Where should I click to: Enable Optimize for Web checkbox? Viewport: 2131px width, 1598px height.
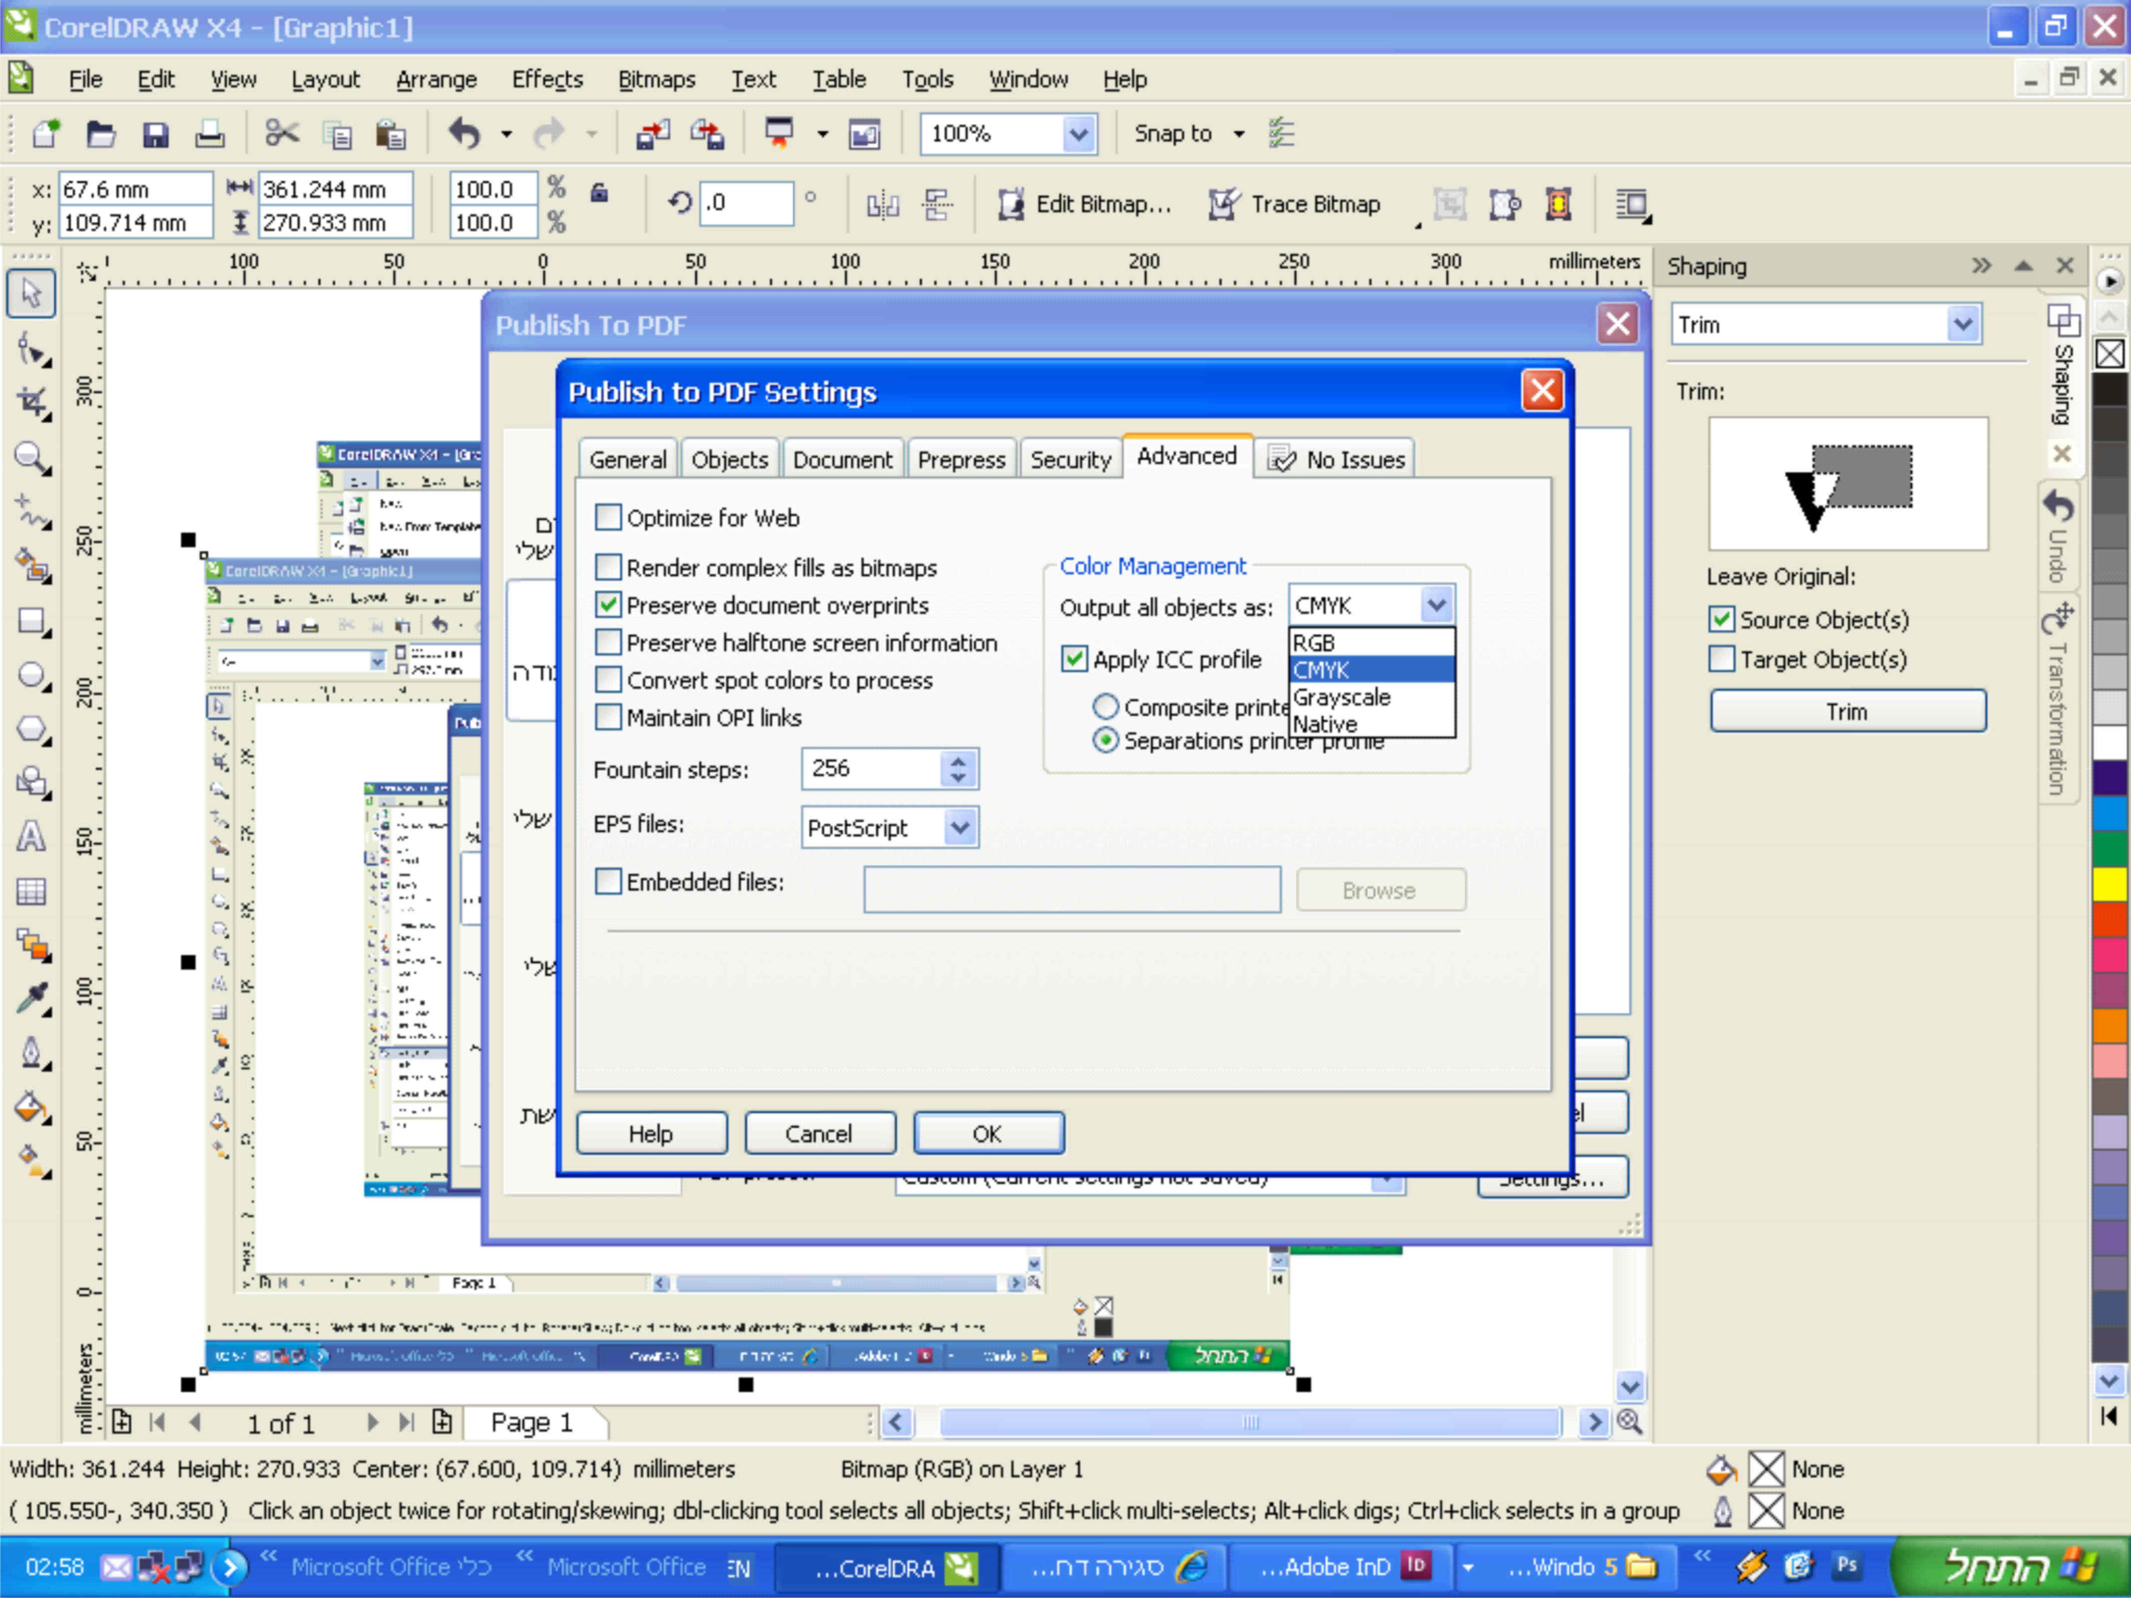pos(608,517)
